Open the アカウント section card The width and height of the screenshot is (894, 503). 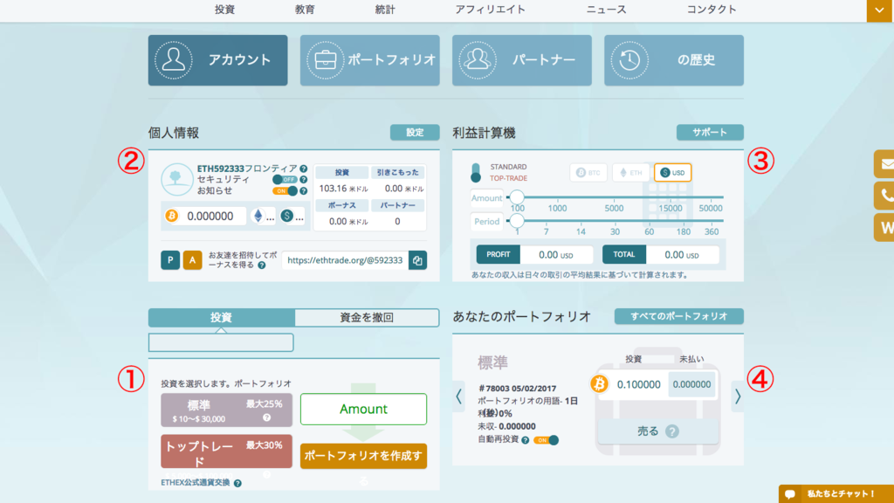tap(217, 60)
